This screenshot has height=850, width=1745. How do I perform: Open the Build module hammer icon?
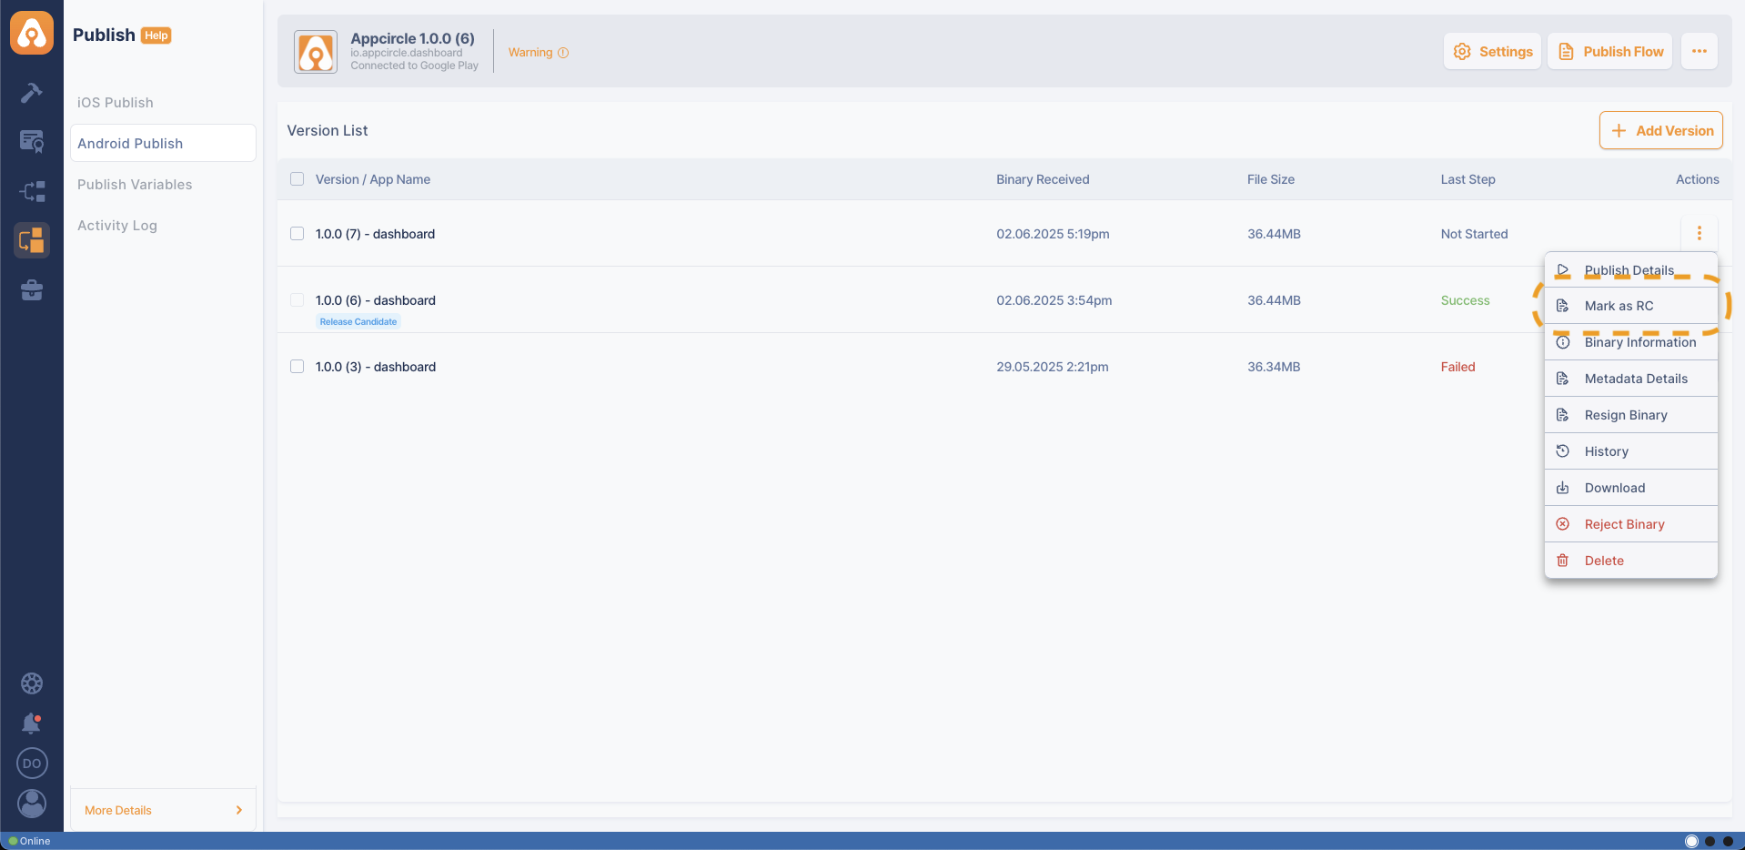[32, 92]
